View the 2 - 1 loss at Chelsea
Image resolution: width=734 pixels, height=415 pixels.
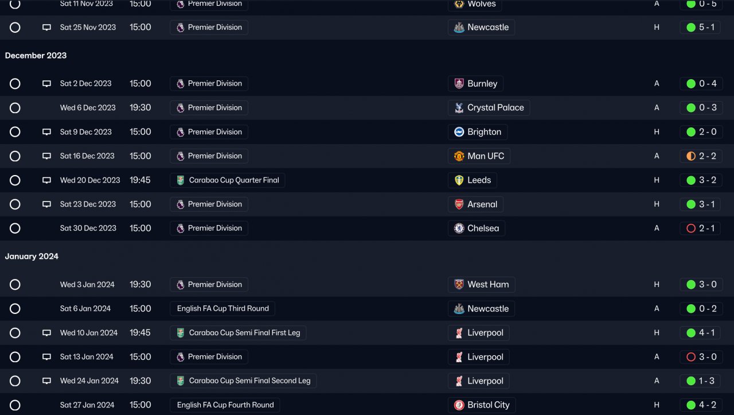click(701, 228)
